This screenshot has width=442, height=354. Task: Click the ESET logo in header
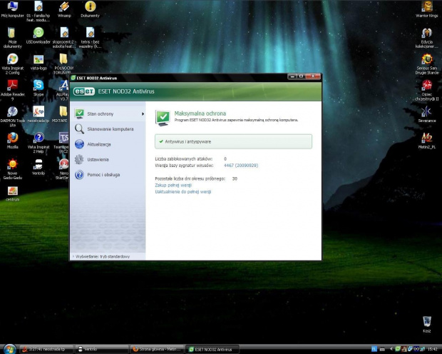point(84,91)
